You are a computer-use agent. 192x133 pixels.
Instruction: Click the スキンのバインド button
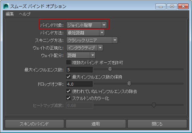(x=35, y=124)
